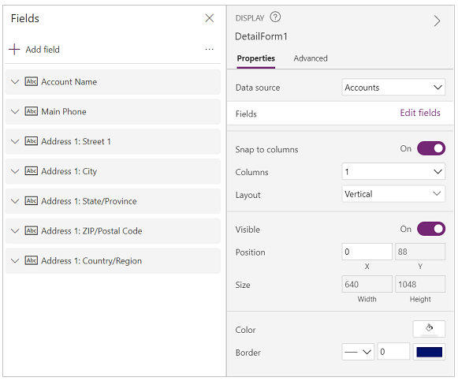Select the Address 1: City text

tap(69, 171)
